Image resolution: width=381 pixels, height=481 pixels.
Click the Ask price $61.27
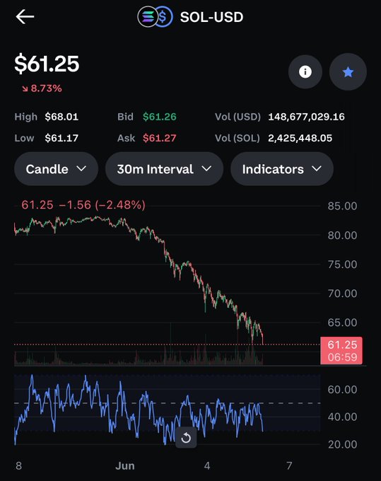[x=160, y=138]
